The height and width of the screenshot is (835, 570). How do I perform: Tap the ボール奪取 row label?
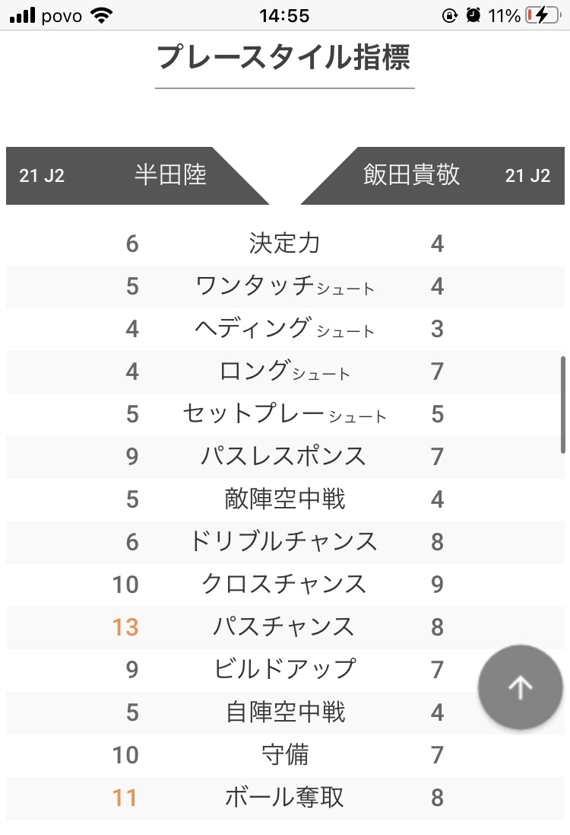[284, 797]
